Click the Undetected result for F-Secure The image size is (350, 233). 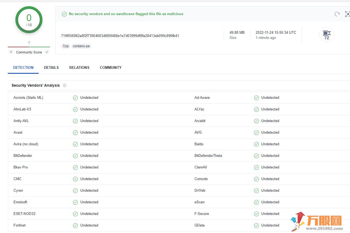tap(270, 214)
